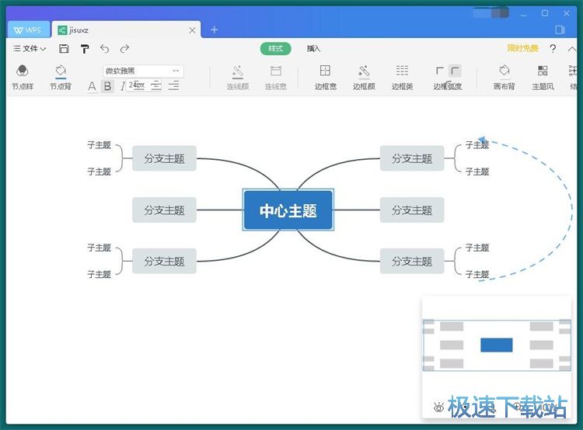Toggle italic formatting
Image resolution: width=583 pixels, height=430 pixels.
pos(122,86)
